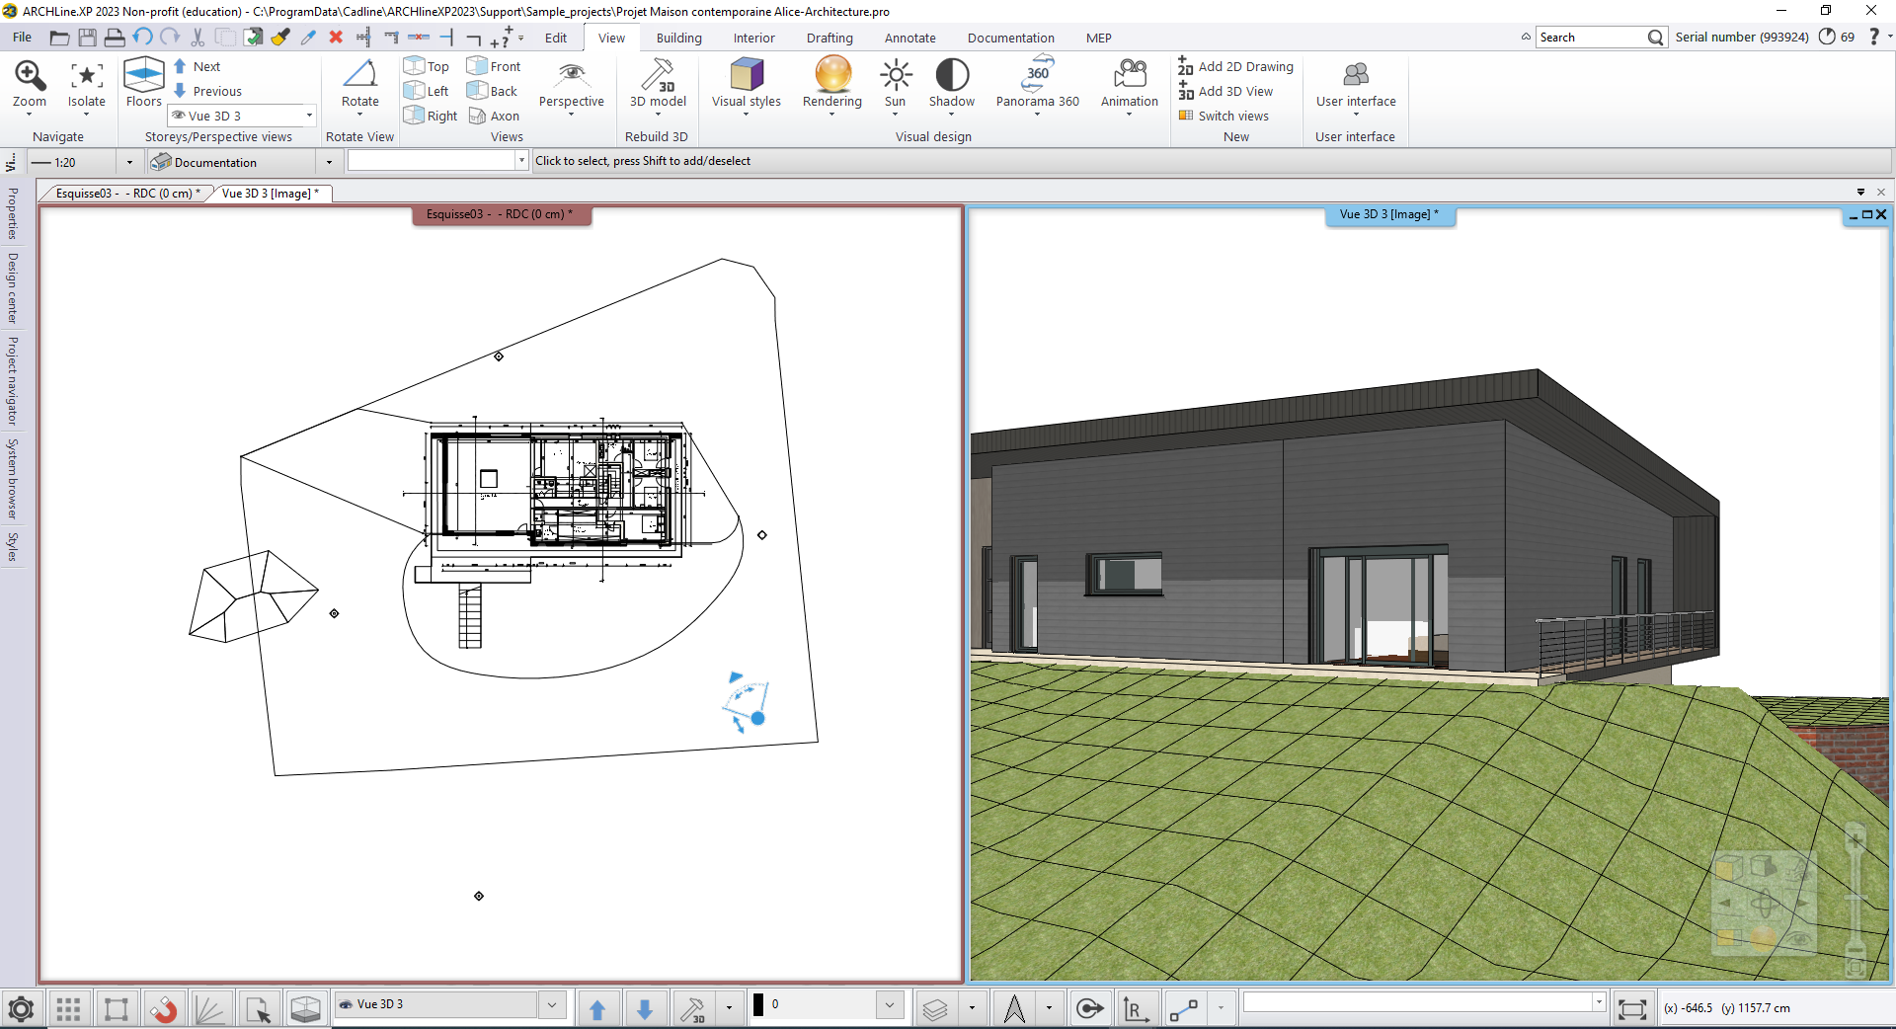Viewport: 1896px width, 1029px height.
Task: Choose the Axon view icon
Action: (494, 116)
